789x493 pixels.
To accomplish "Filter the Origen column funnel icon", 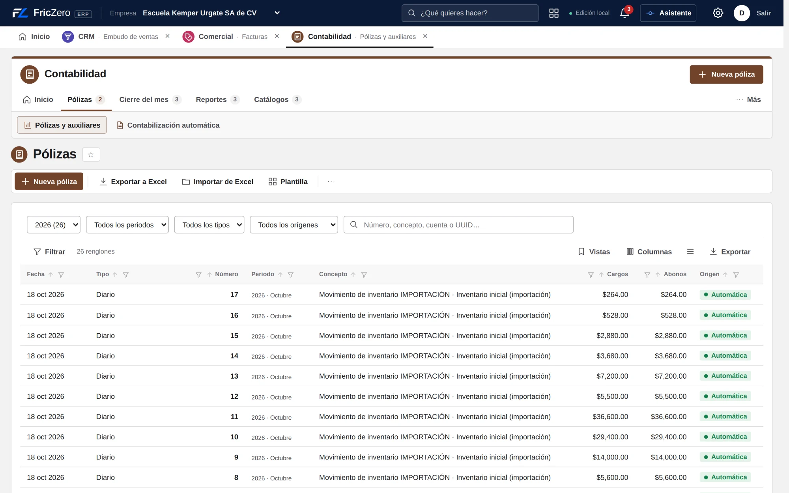I will [736, 275].
